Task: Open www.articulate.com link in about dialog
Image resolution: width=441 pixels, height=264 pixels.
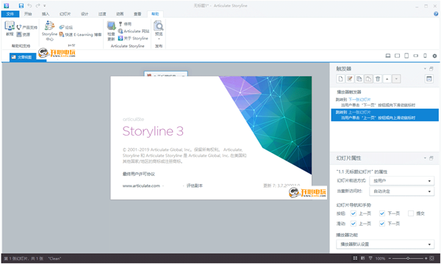Action: point(141,186)
